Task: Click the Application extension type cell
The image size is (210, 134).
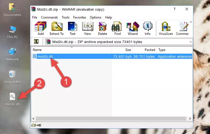Action: 175,56
